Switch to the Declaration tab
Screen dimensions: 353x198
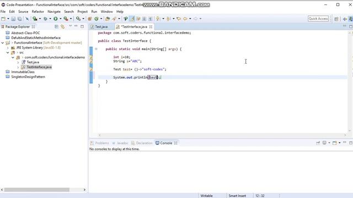pyautogui.click(x=142, y=143)
